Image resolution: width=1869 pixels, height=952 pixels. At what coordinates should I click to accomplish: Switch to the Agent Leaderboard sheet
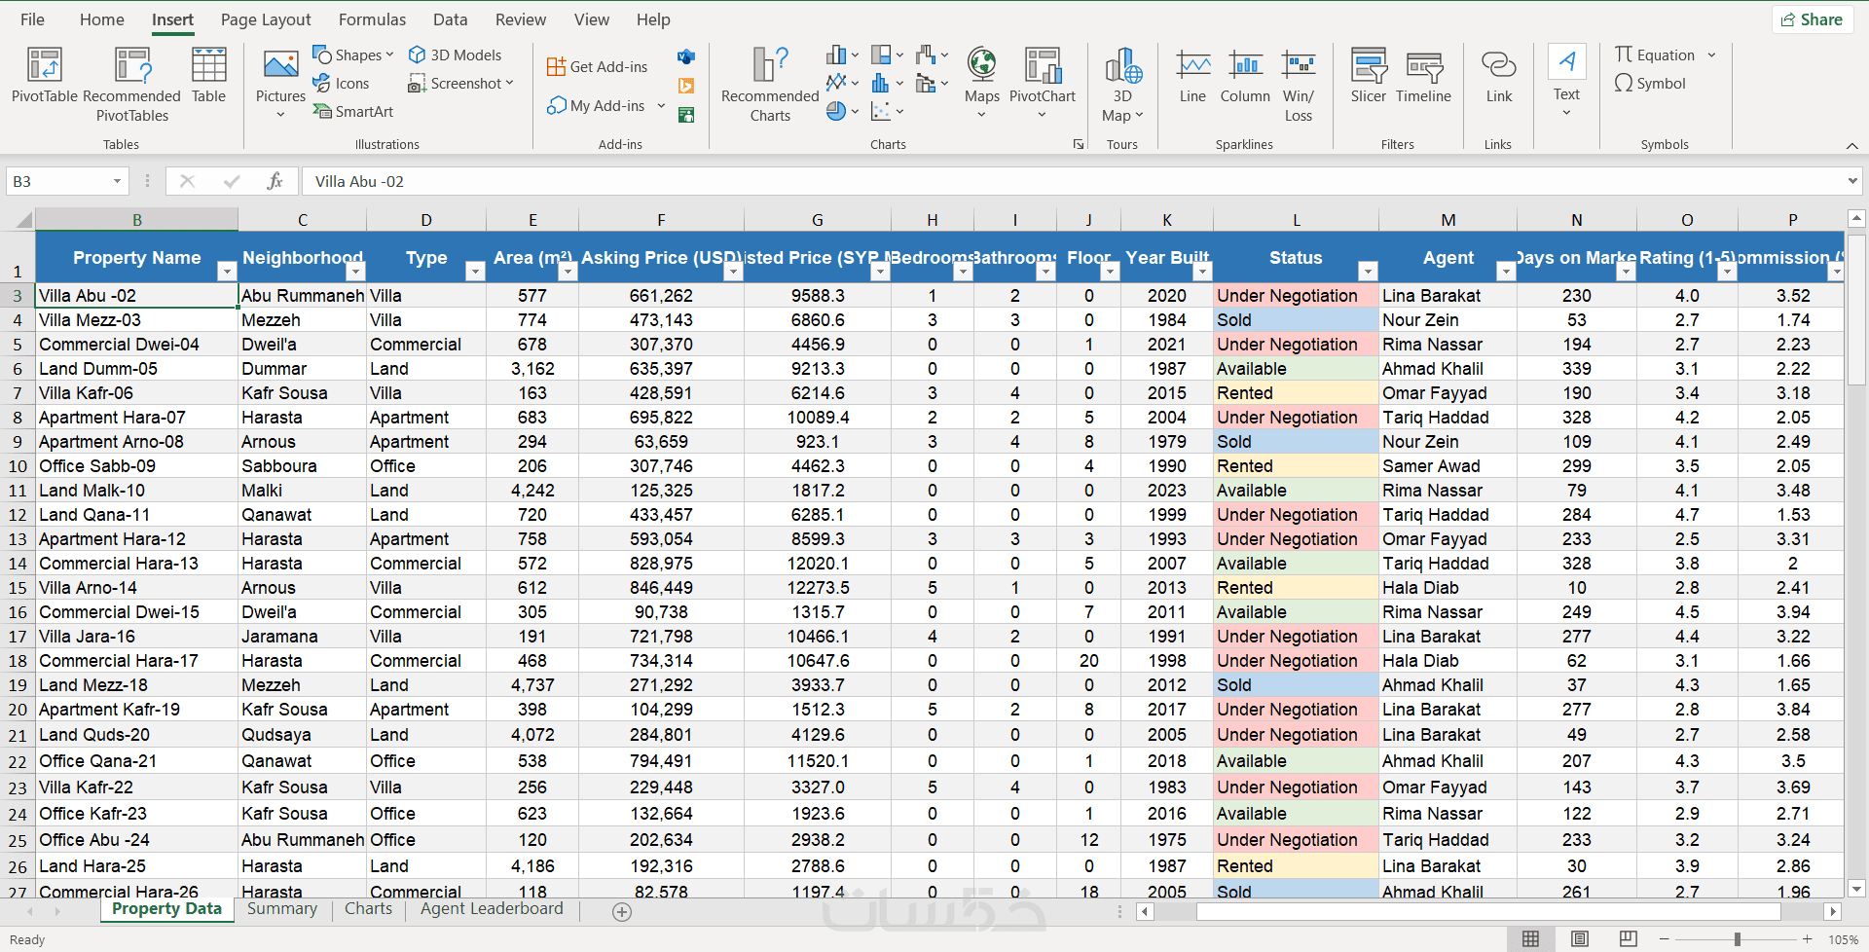492,908
